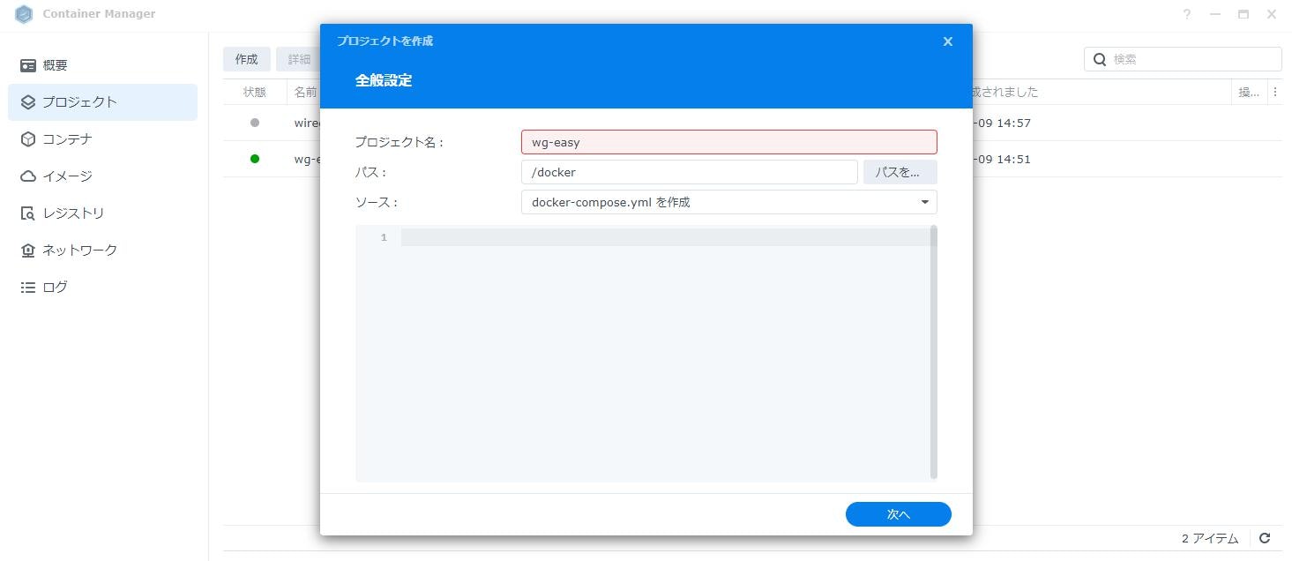Click the 状態 column header
Viewport: 1292px width, 561px height.
pos(255,92)
